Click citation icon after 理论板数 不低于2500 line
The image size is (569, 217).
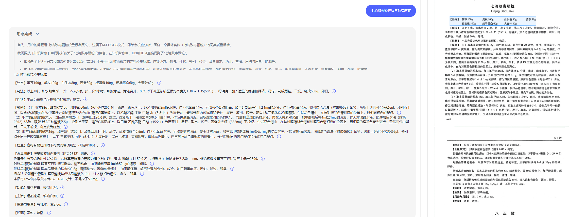(263, 159)
